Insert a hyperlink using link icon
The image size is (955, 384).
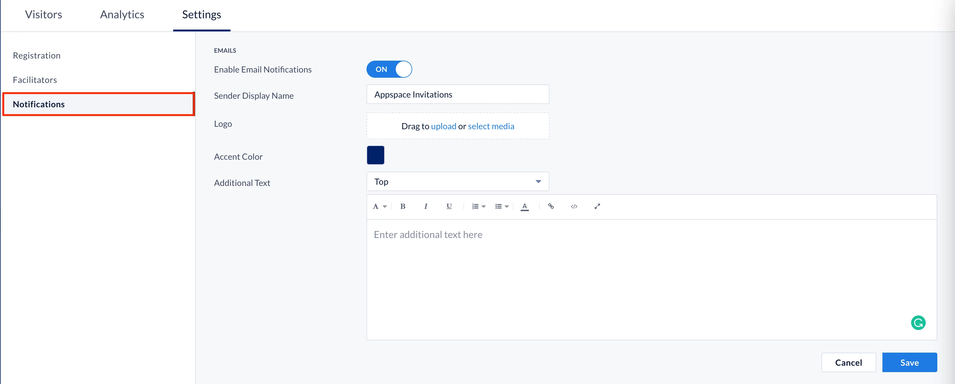point(551,206)
